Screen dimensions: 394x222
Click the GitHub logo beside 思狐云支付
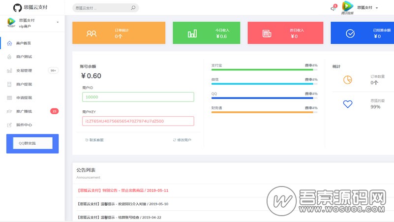pos(17,8)
